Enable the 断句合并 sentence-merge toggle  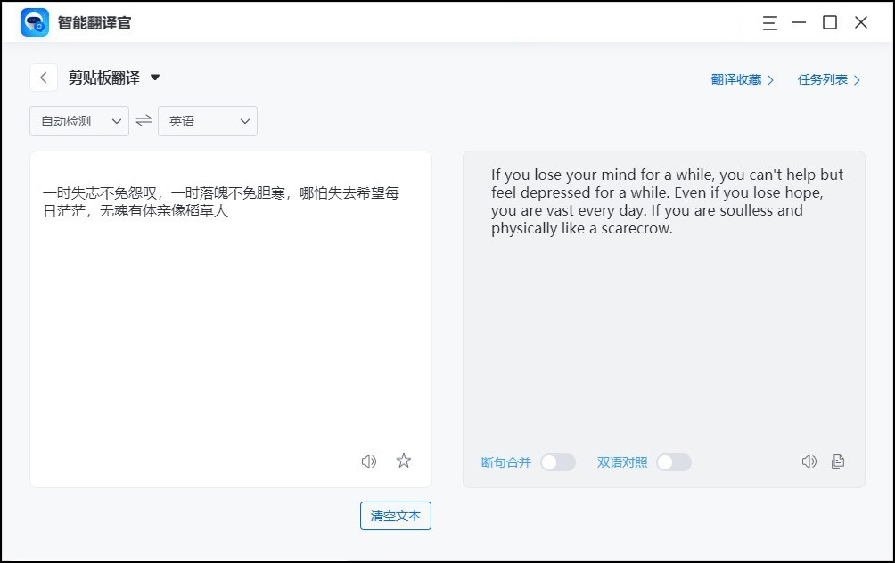pyautogui.click(x=559, y=462)
